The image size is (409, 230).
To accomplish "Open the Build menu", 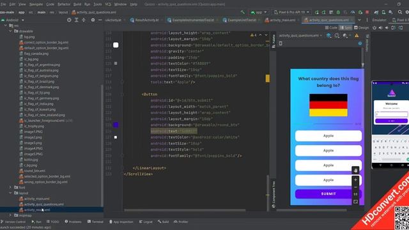I will point(77,4).
